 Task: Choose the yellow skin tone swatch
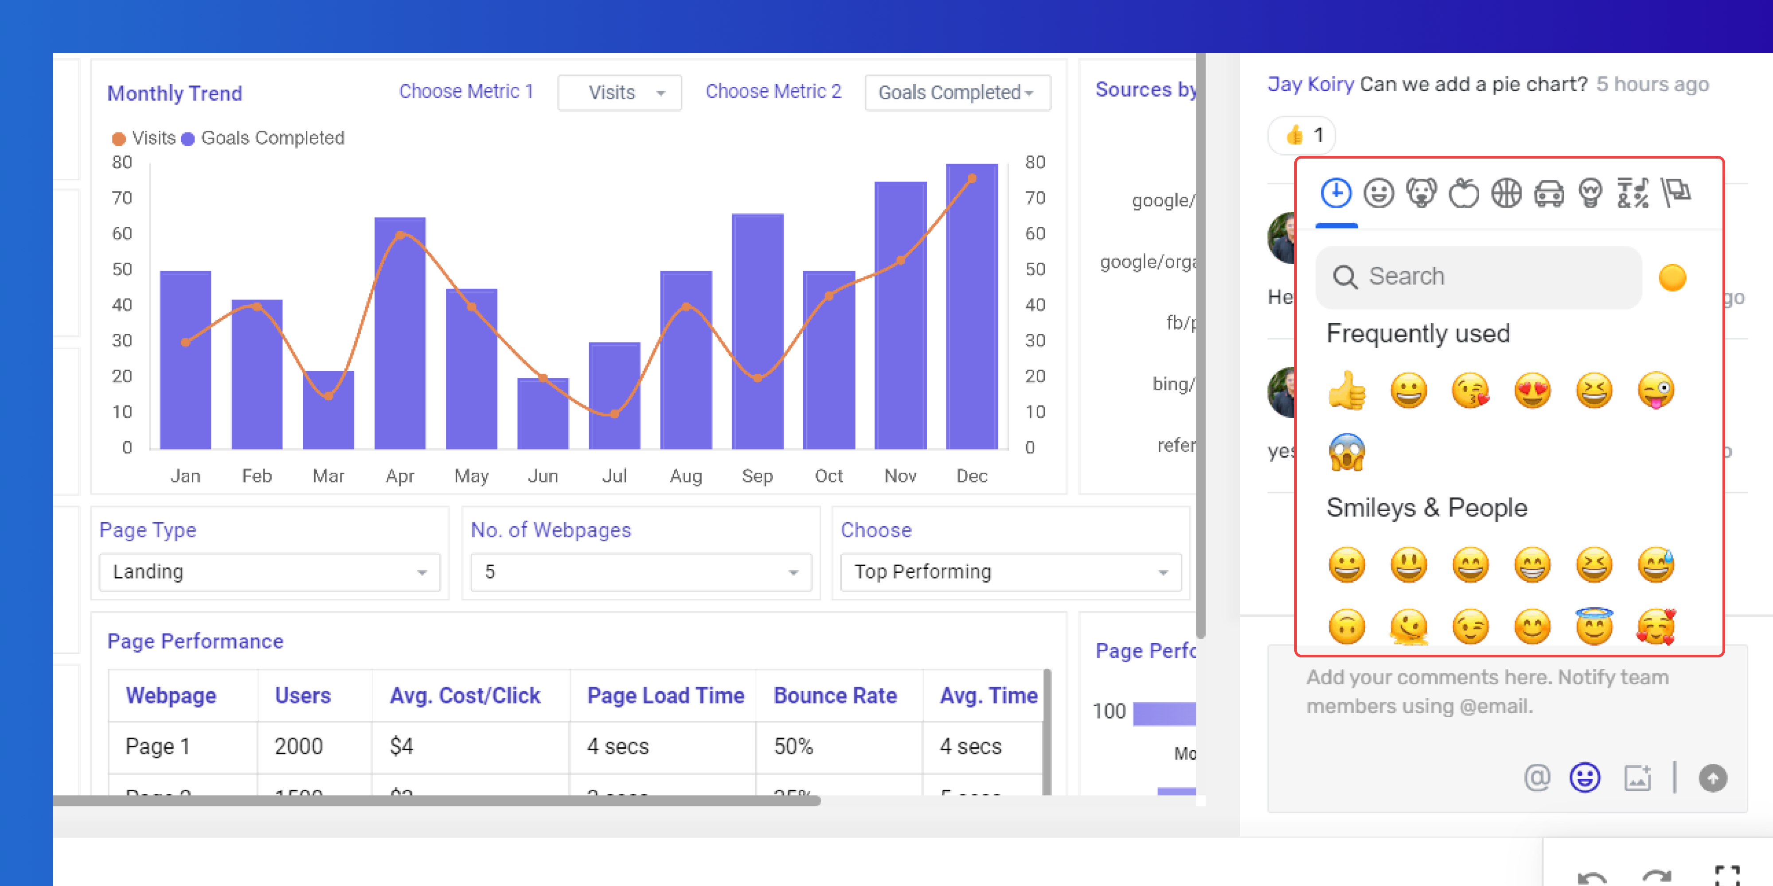click(1672, 277)
